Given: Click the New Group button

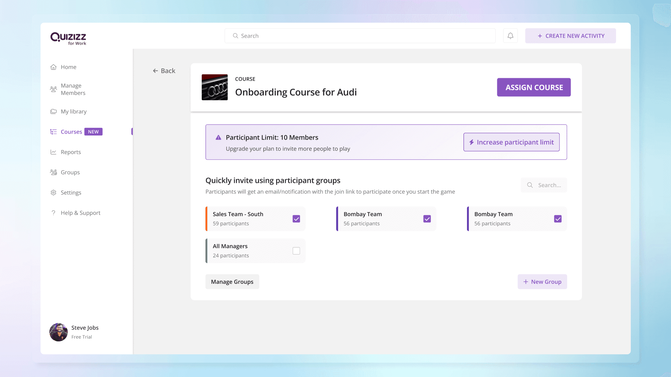Looking at the screenshot, I should pos(542,282).
